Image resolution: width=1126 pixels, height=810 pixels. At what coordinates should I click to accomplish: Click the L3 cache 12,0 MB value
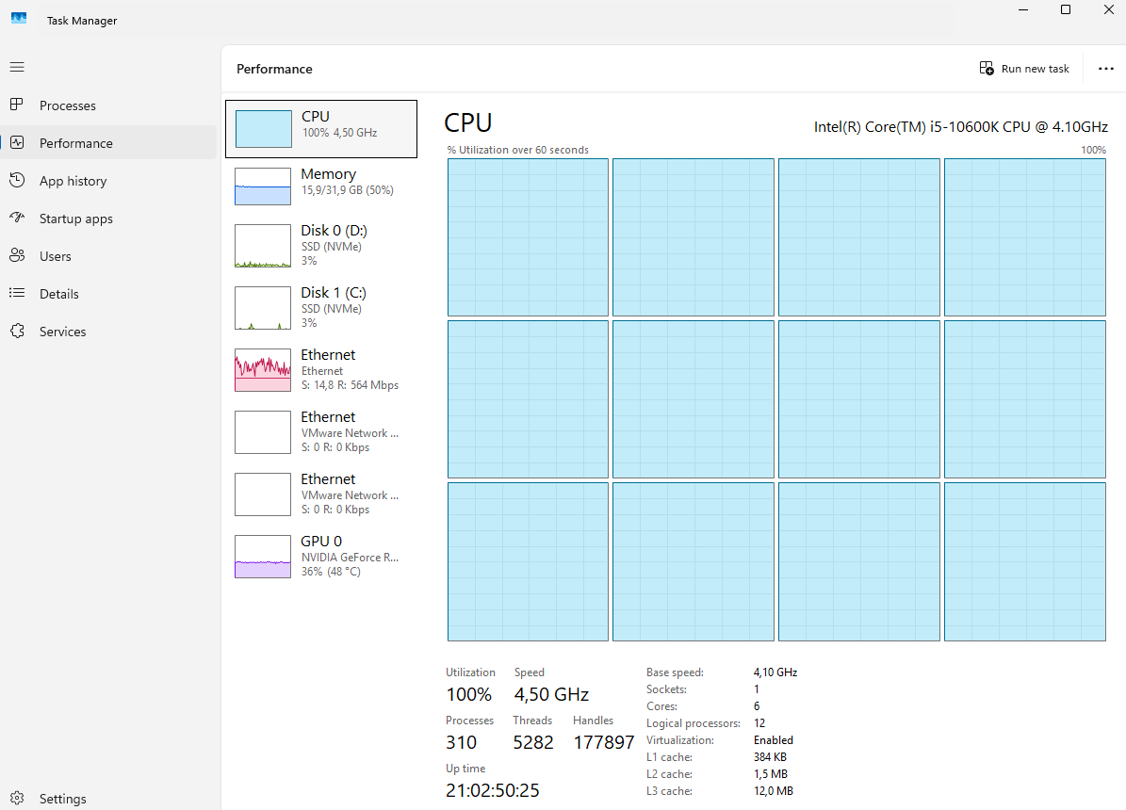774,790
